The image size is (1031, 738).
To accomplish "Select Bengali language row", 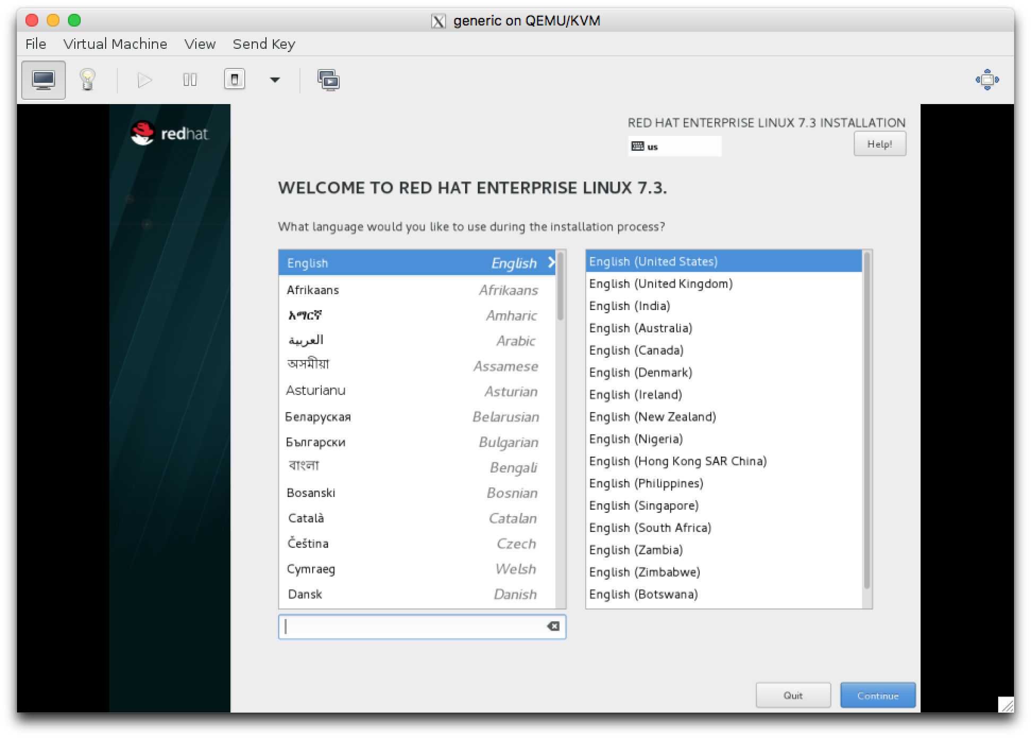I will point(417,467).
